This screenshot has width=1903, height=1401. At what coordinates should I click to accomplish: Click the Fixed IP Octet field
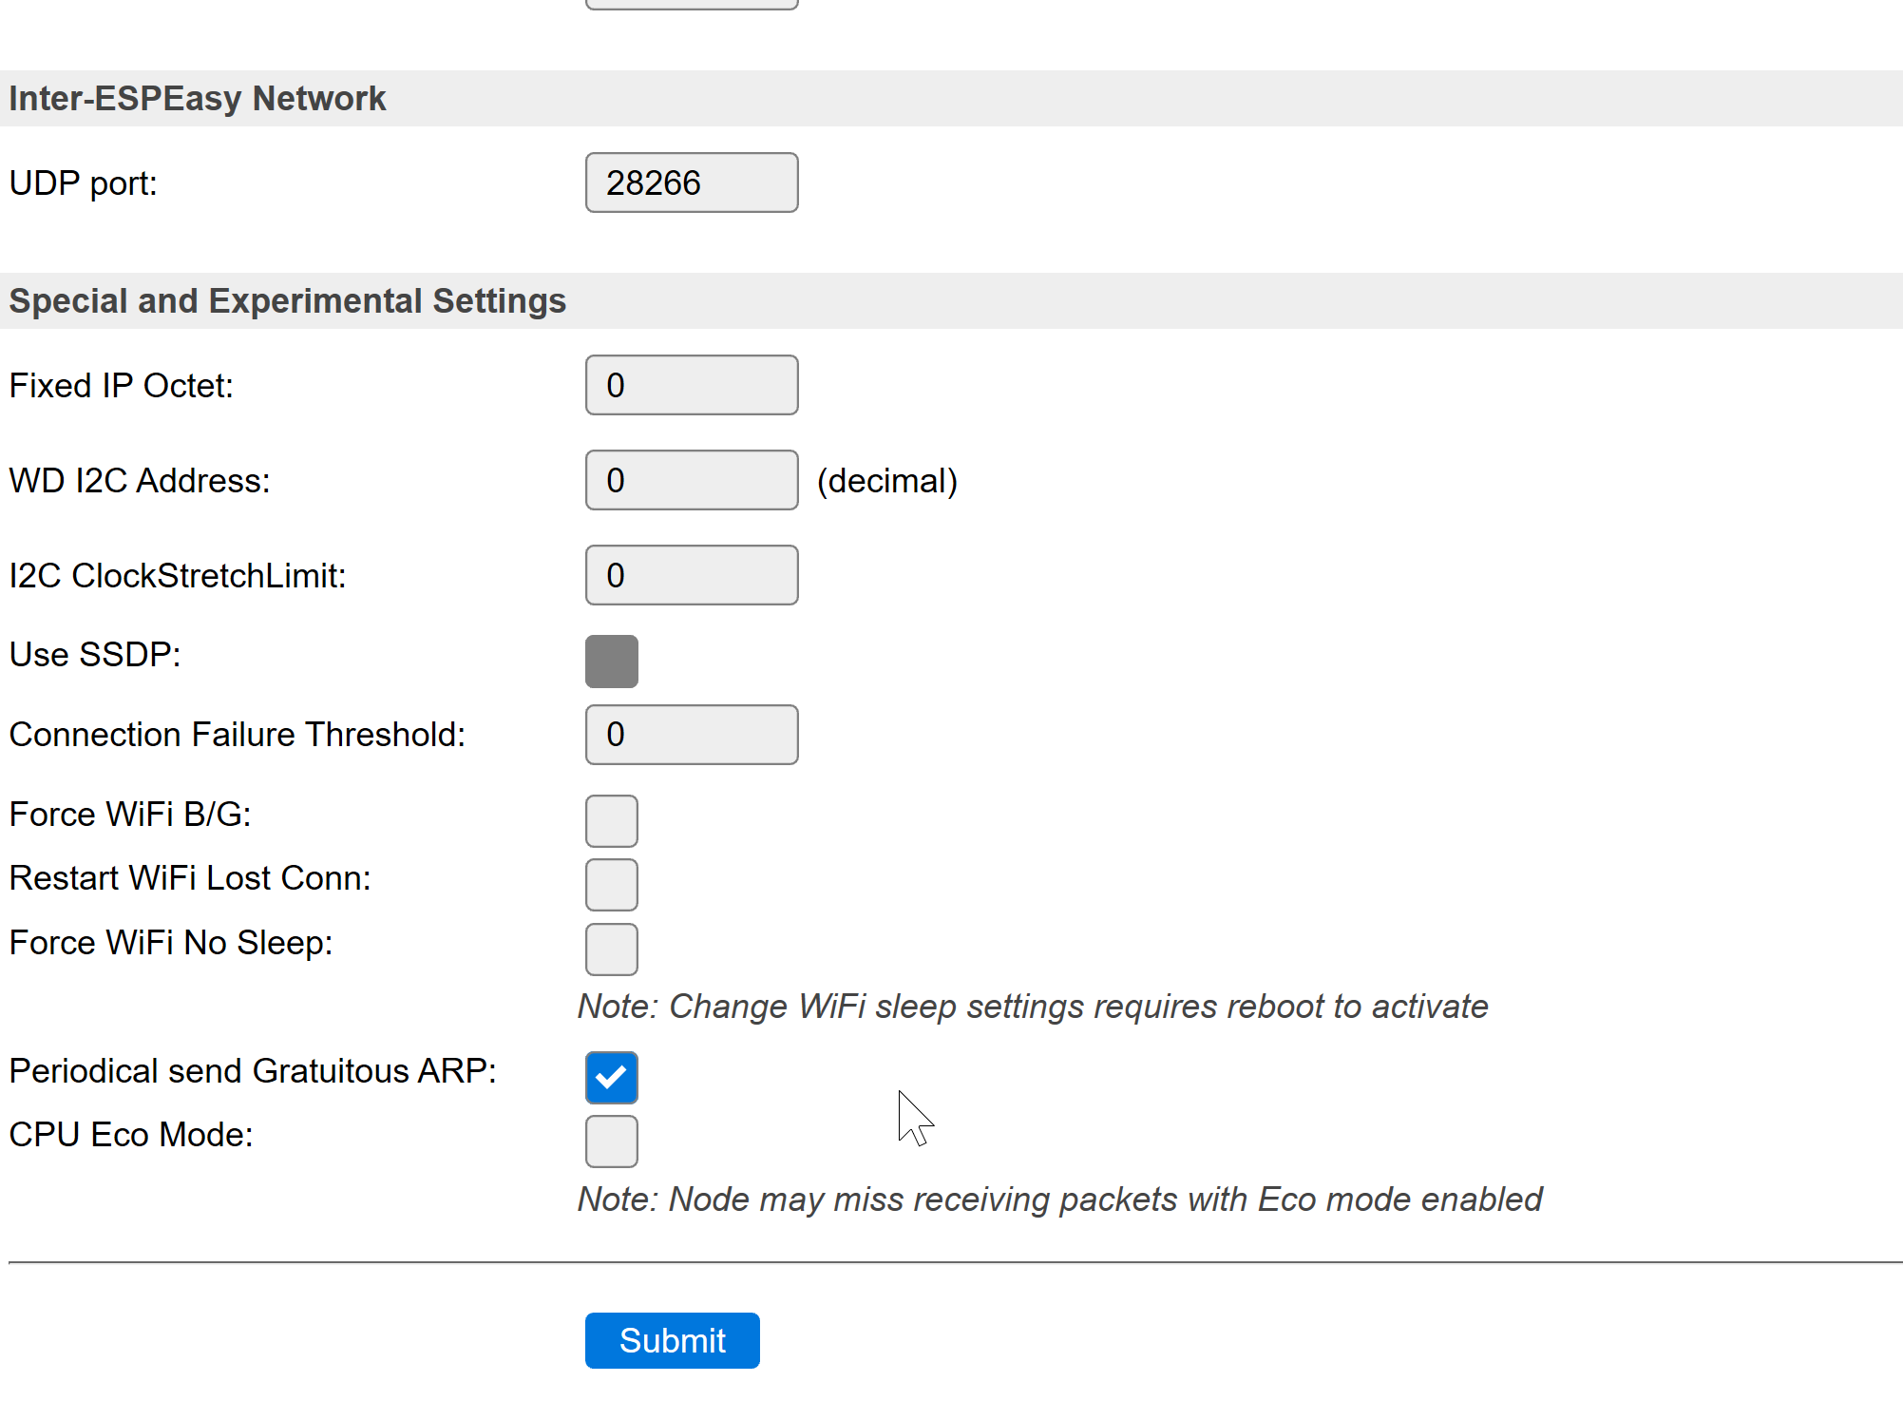(x=691, y=385)
